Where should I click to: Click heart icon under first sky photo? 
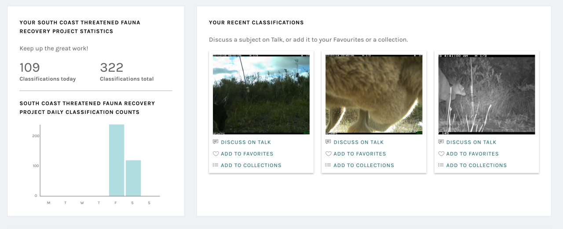point(216,154)
